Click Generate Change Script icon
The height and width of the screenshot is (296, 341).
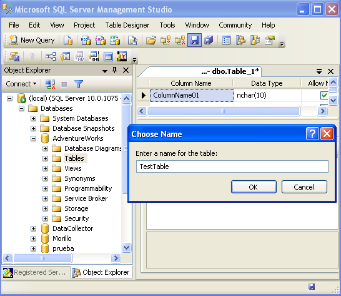point(14,57)
